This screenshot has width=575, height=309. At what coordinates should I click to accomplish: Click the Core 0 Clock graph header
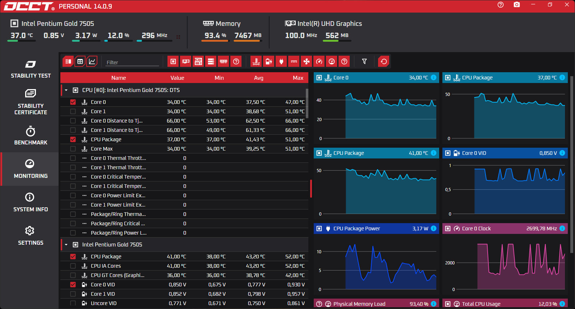pyautogui.click(x=505, y=229)
